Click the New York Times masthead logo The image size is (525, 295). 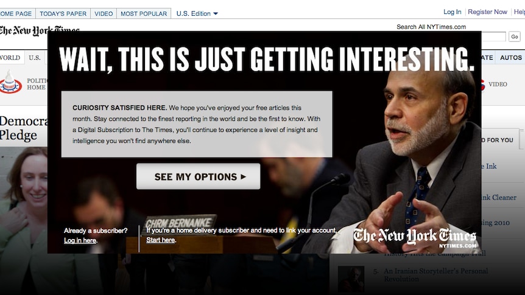coord(38,31)
